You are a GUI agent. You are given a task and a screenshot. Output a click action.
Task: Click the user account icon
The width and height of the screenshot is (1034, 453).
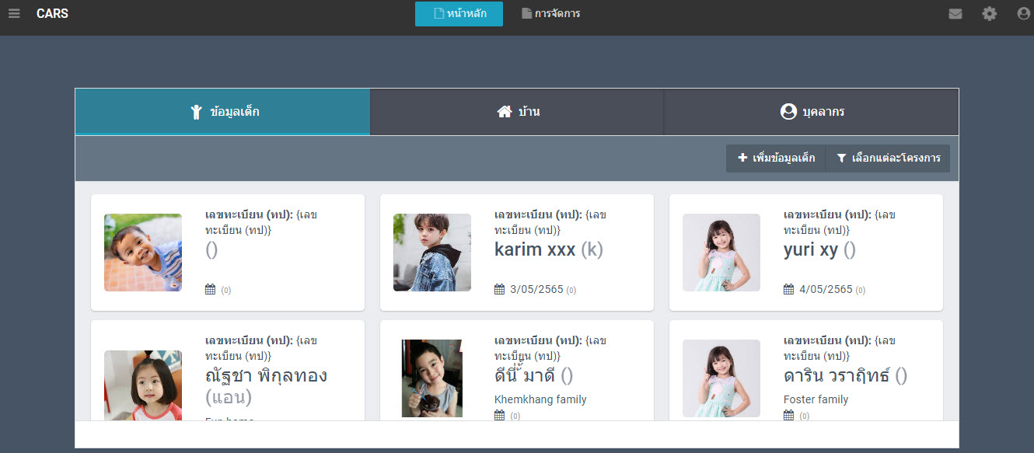1023,13
